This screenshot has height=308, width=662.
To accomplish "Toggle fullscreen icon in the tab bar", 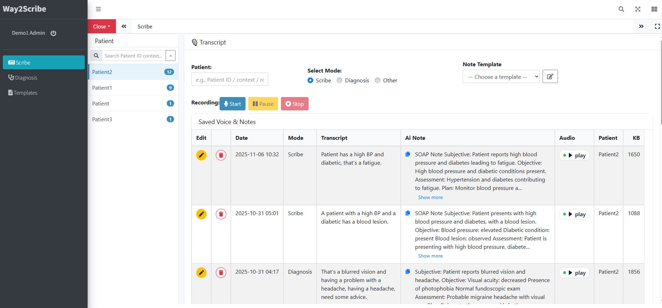I will (657, 26).
